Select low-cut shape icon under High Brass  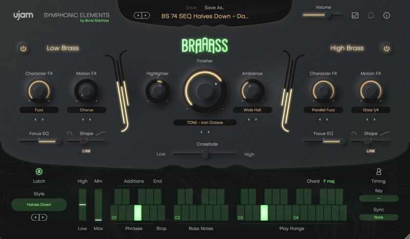click(355, 134)
